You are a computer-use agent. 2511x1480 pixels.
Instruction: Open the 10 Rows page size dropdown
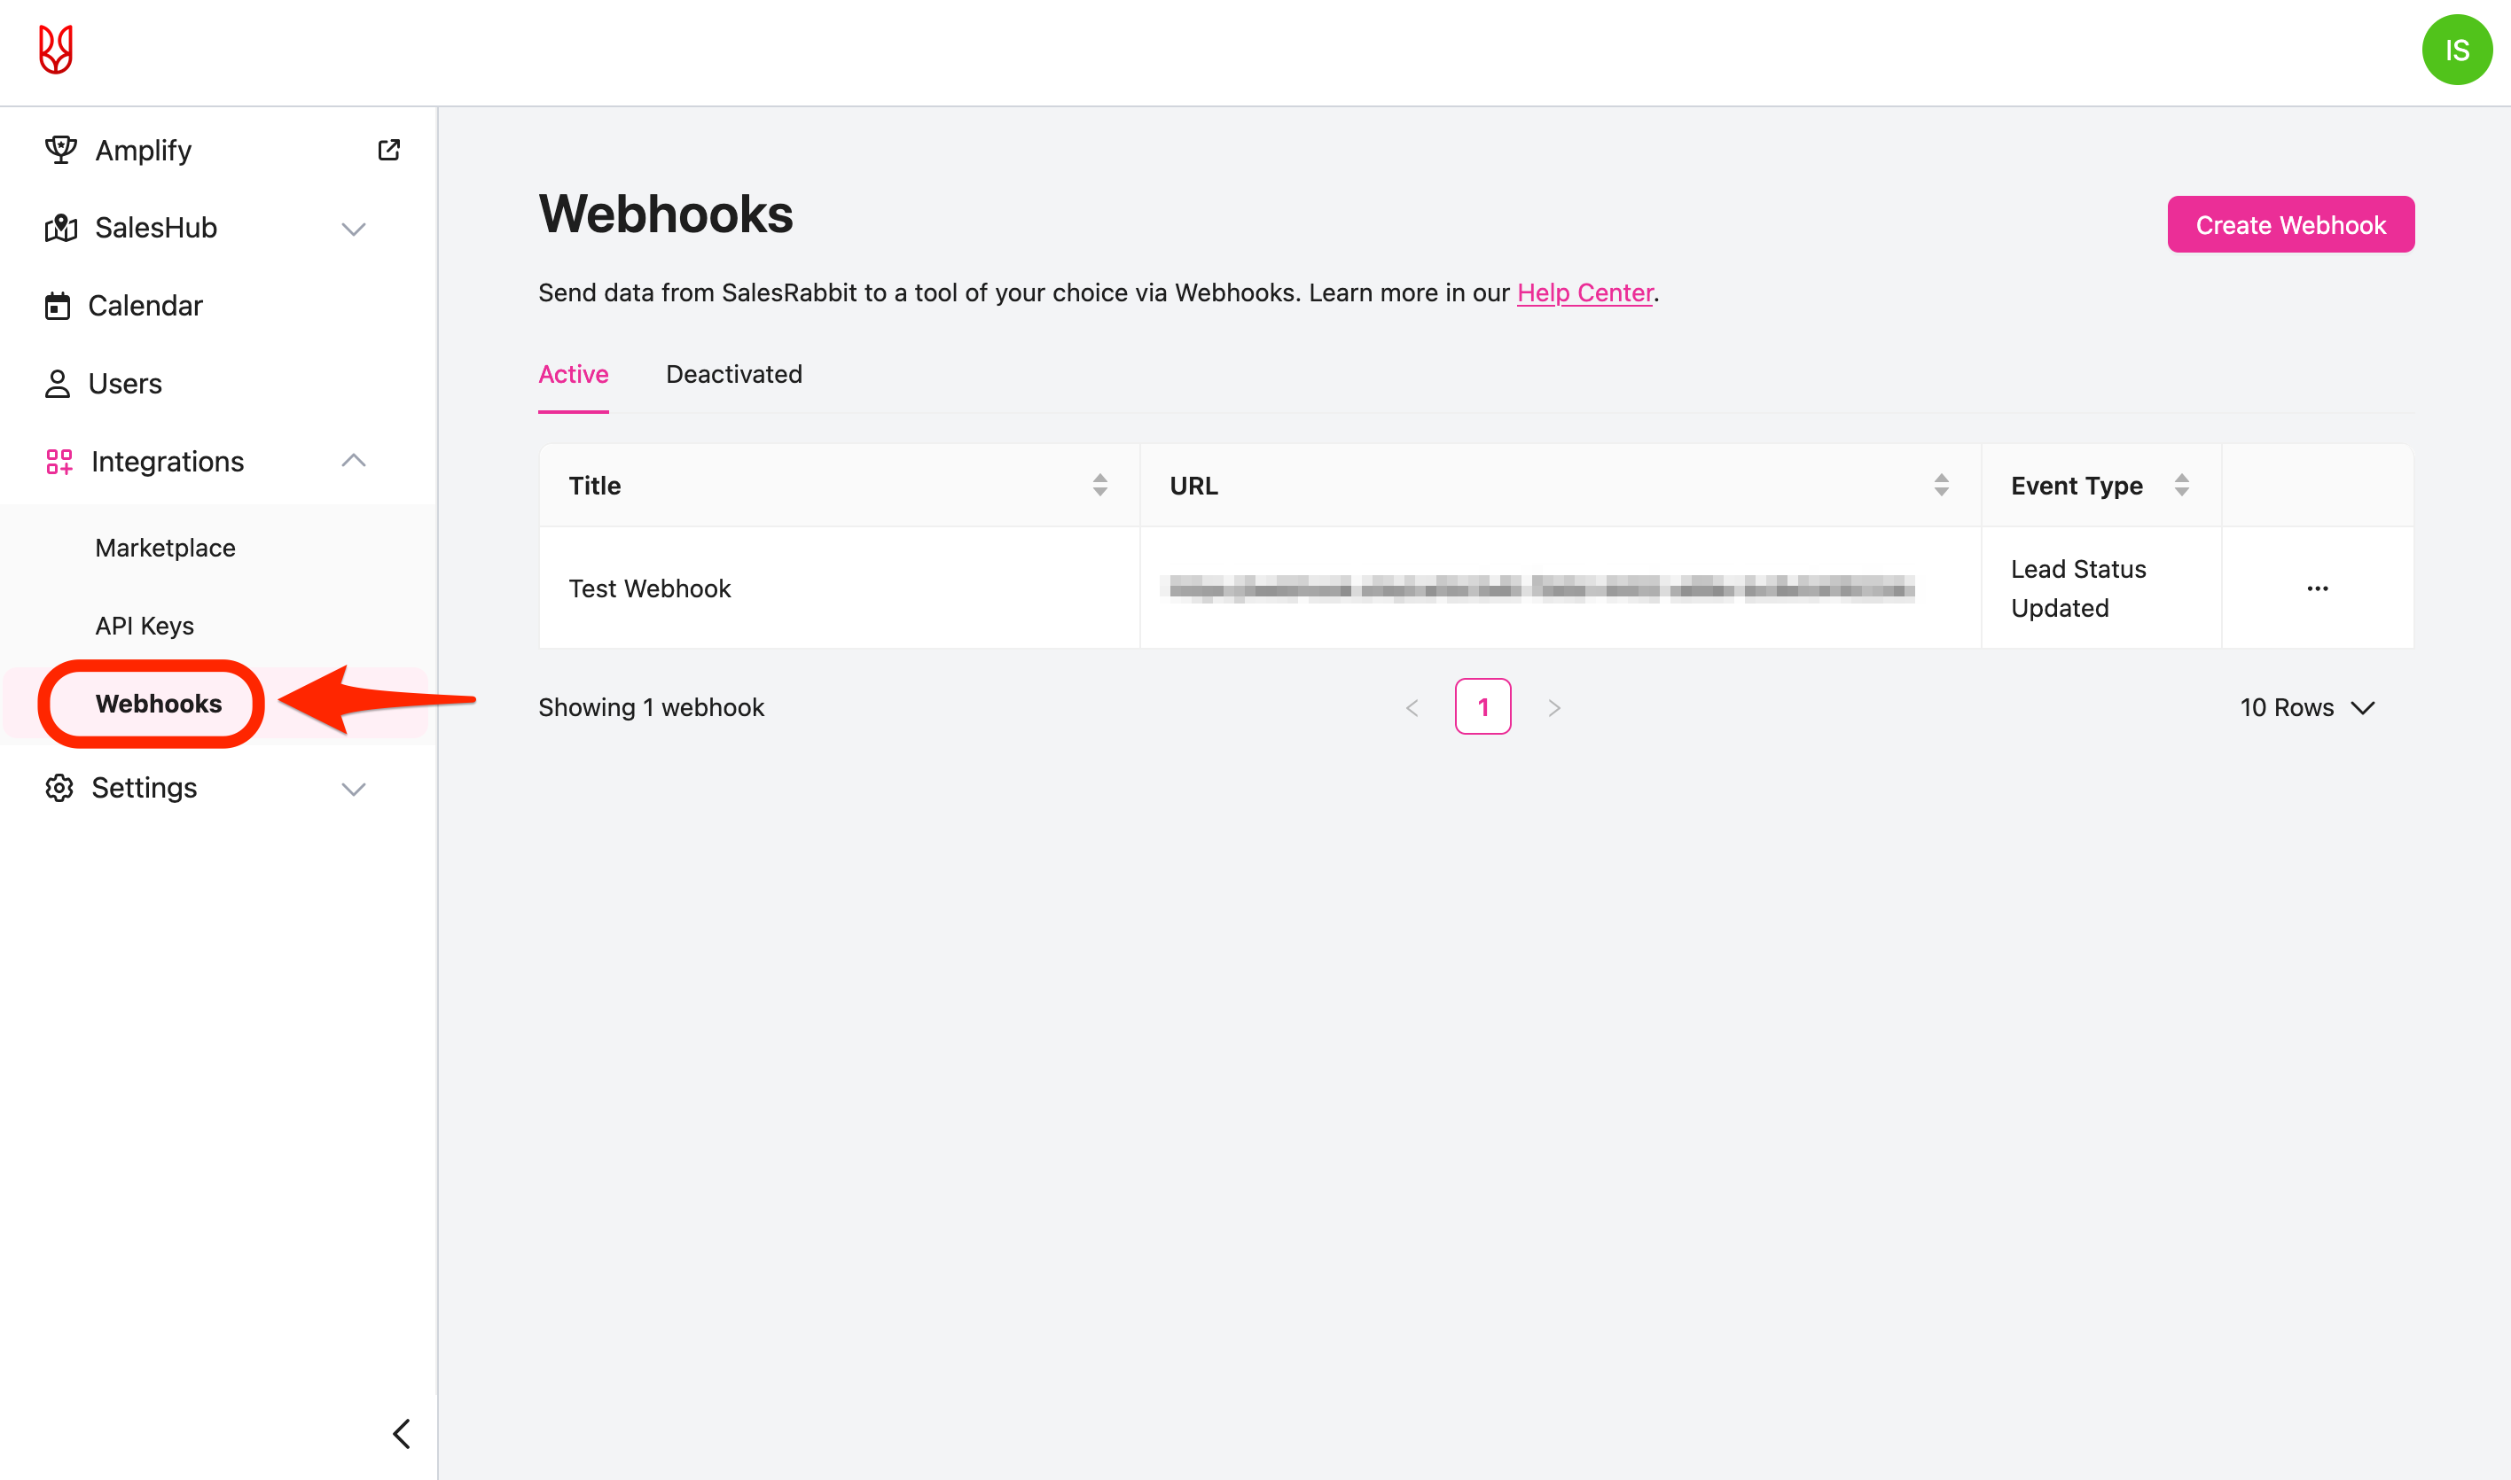pyautogui.click(x=2306, y=707)
